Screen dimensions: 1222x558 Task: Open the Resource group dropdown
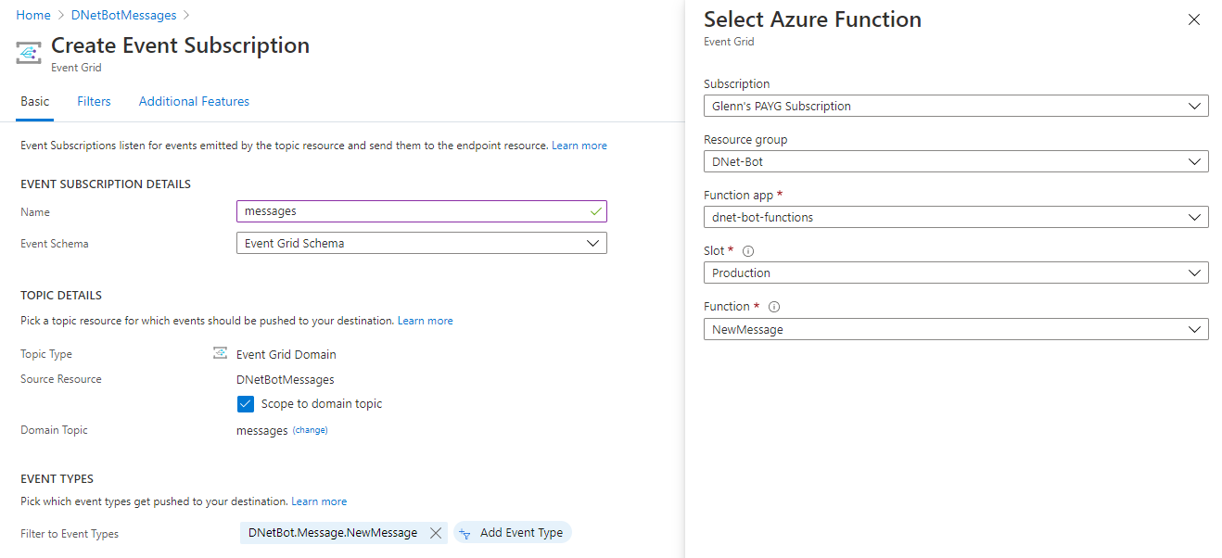pyautogui.click(x=955, y=161)
